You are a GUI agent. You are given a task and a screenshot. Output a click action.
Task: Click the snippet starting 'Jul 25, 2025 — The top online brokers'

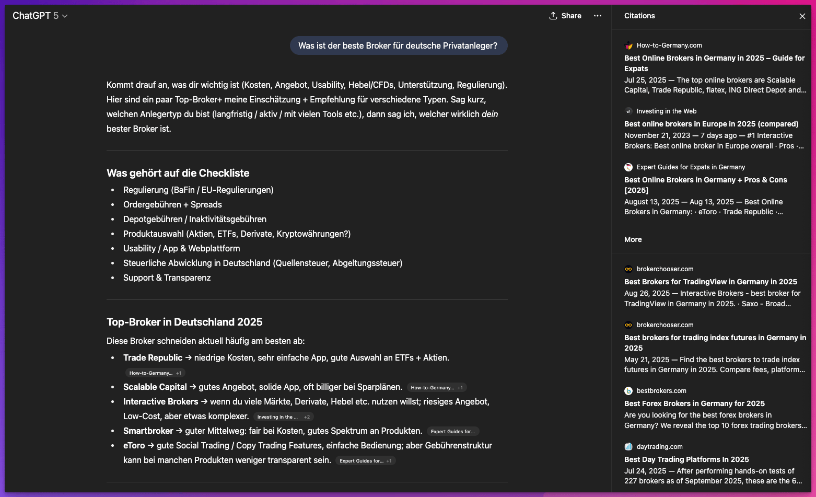(x=715, y=85)
